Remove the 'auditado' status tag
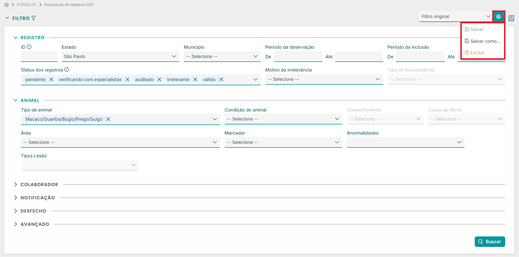Viewport: 519px width, 257px height. point(159,79)
